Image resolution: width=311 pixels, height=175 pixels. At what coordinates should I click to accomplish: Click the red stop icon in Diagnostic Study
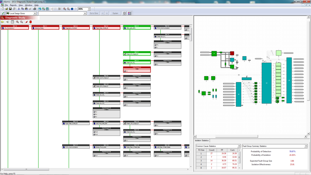pos(31,22)
